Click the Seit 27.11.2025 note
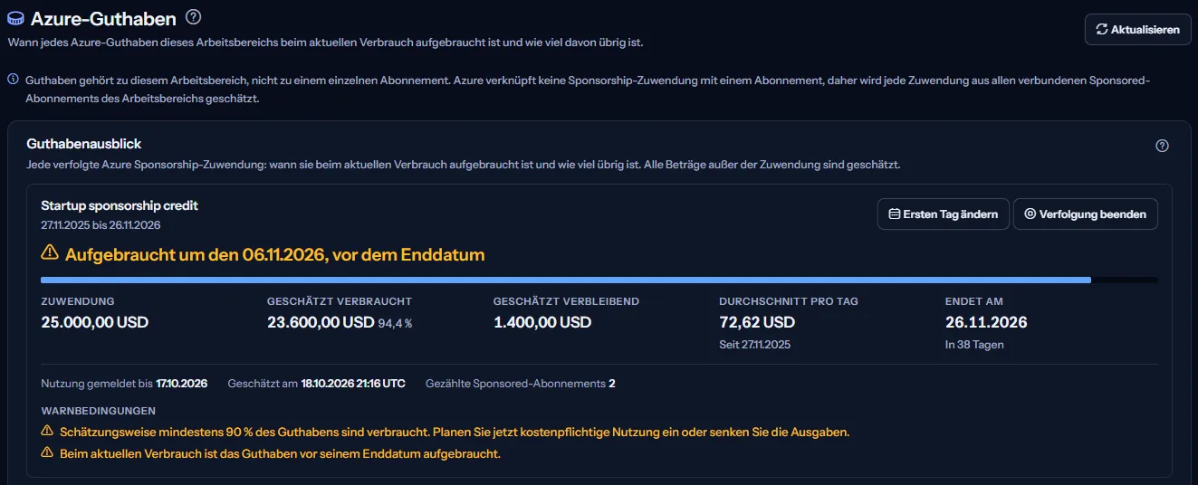1198x485 pixels. pos(755,345)
